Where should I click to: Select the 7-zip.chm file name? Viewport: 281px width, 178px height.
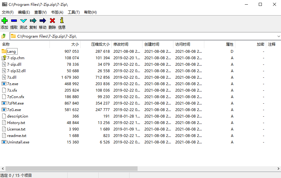(16, 58)
